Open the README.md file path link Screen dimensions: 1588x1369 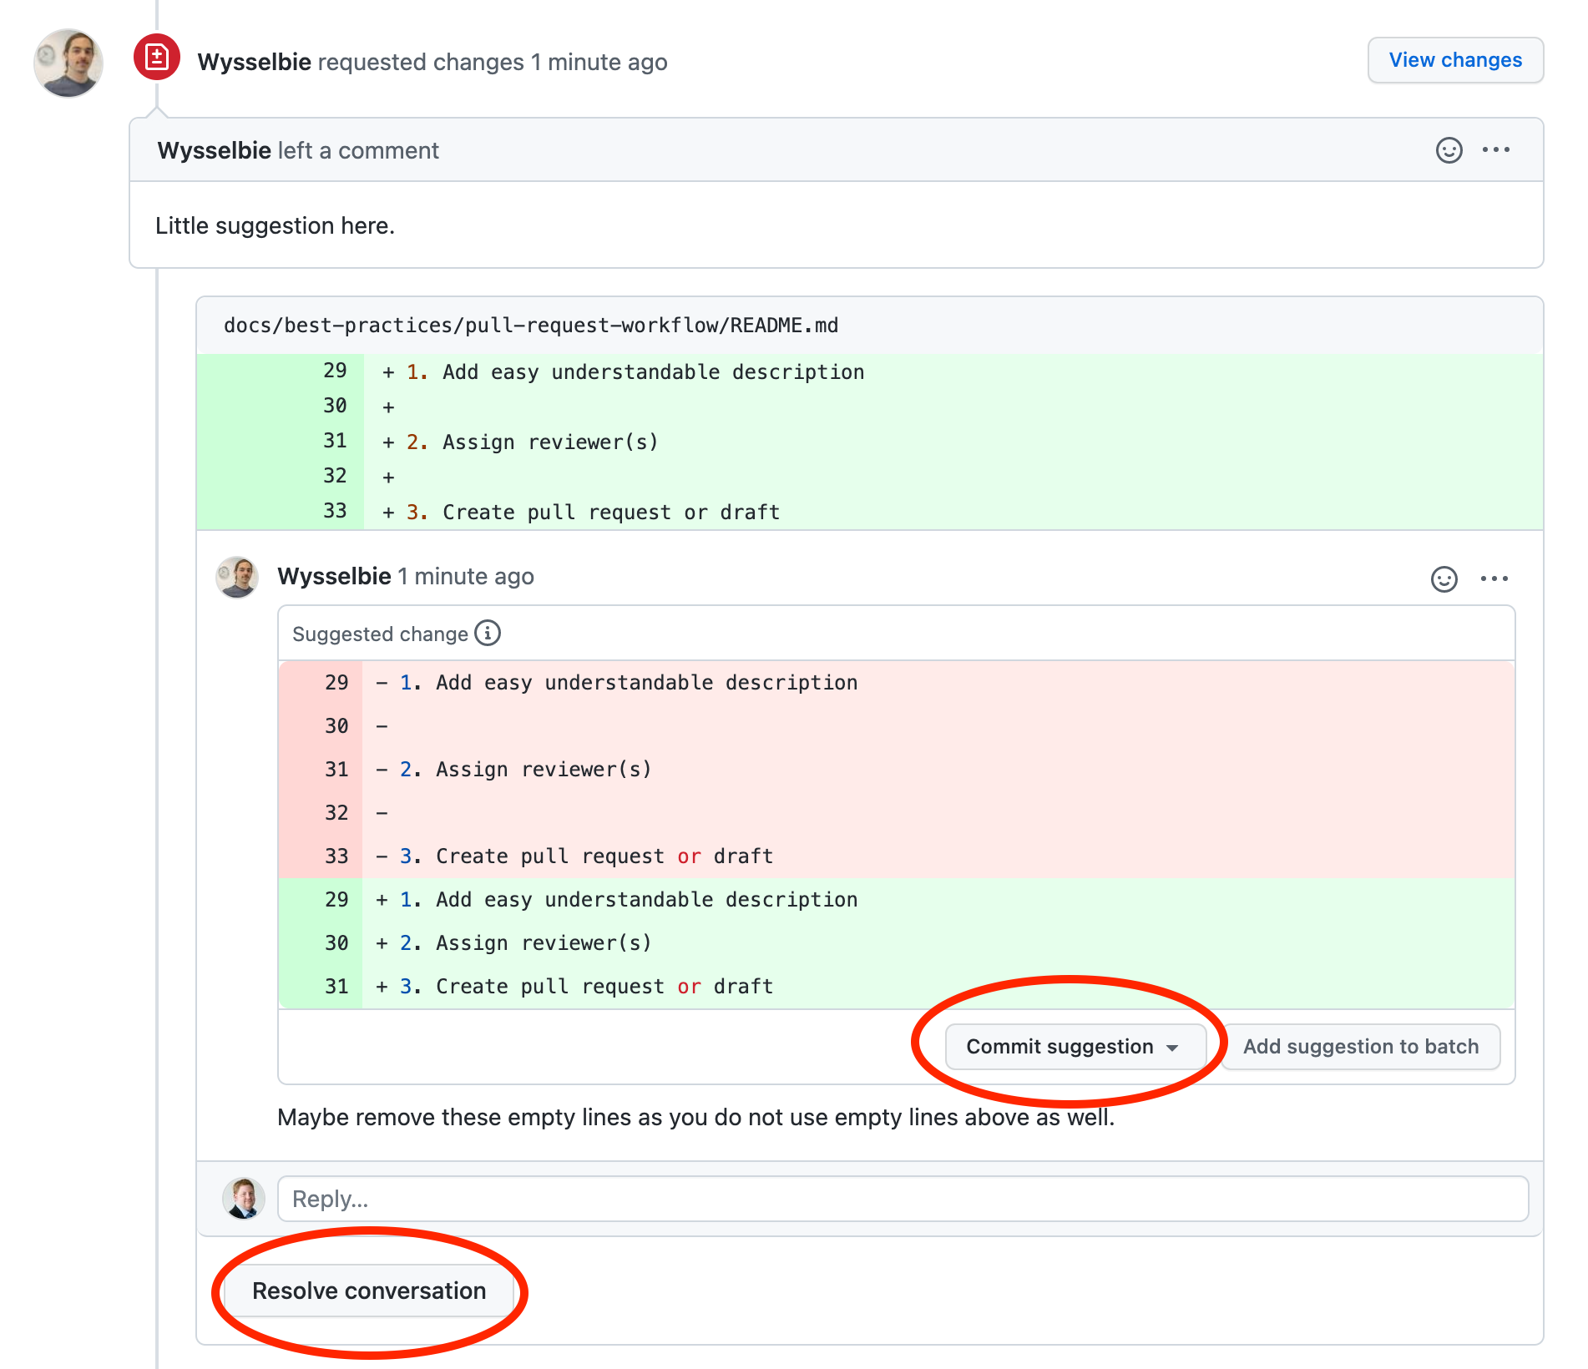coord(531,326)
